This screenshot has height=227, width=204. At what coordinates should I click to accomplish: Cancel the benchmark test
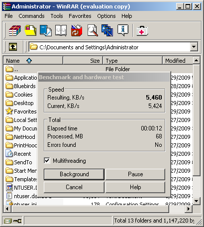click(x=74, y=187)
